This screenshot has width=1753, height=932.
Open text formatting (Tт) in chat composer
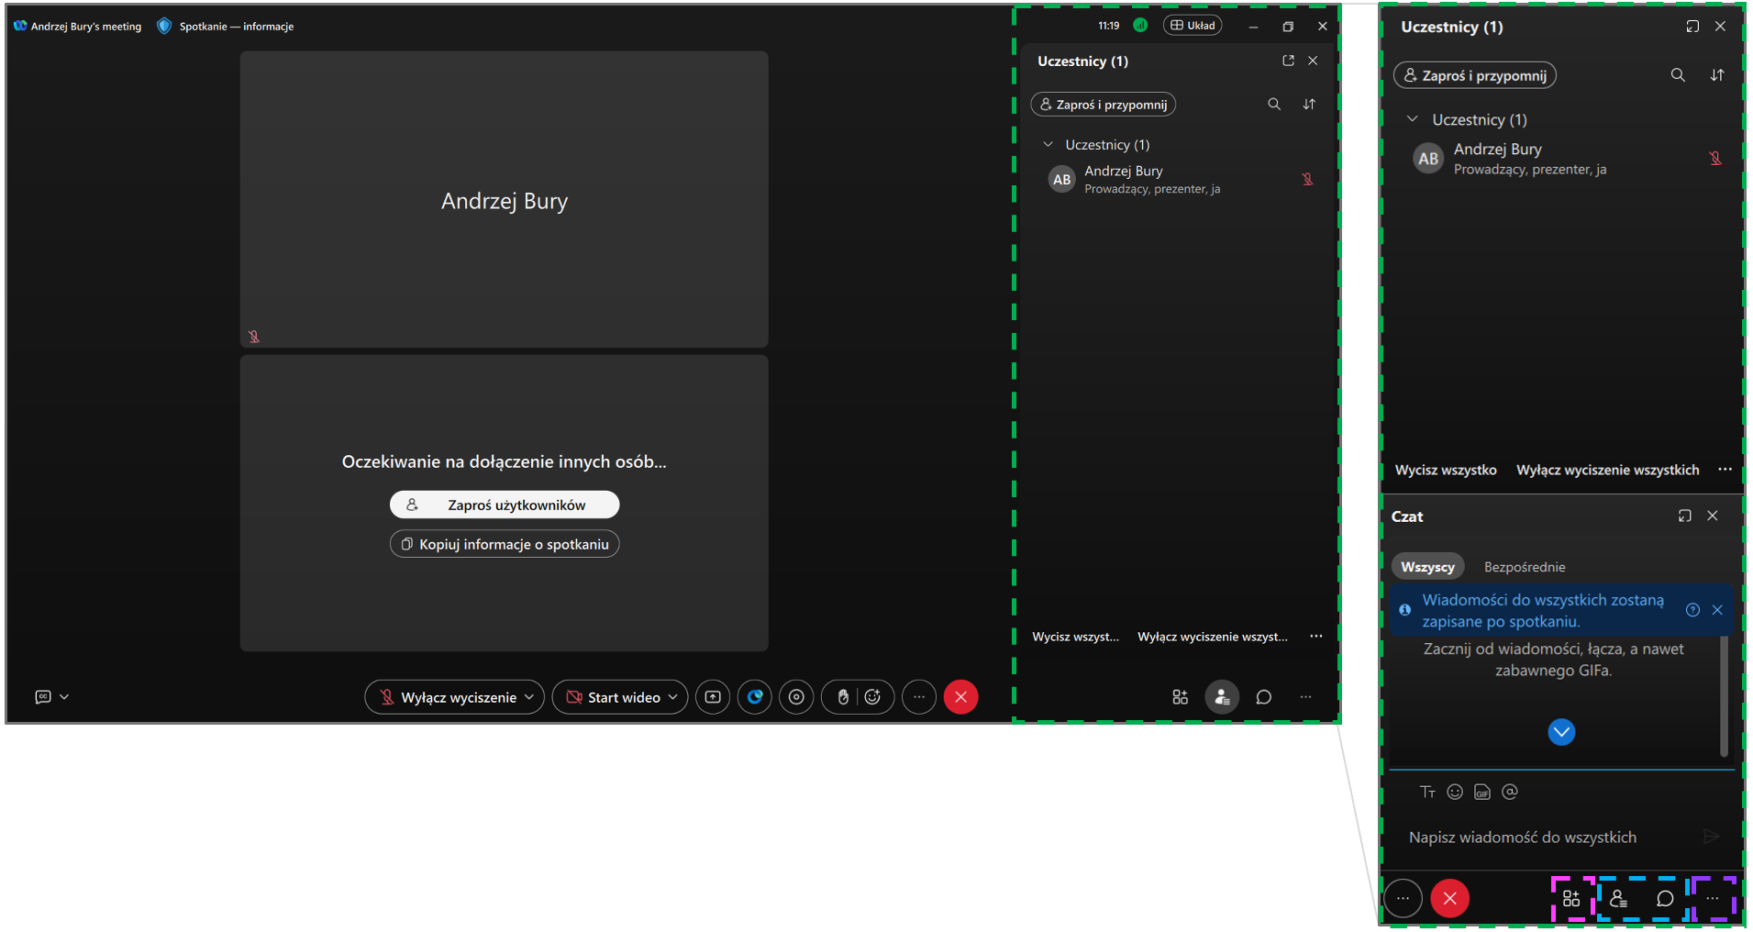tap(1427, 793)
